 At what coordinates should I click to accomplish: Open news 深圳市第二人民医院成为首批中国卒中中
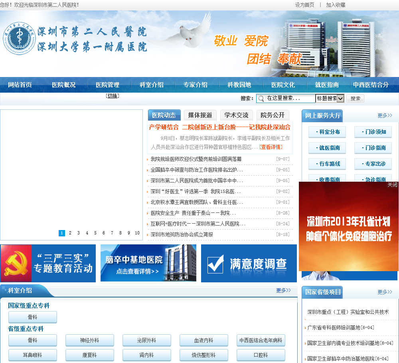197,181
